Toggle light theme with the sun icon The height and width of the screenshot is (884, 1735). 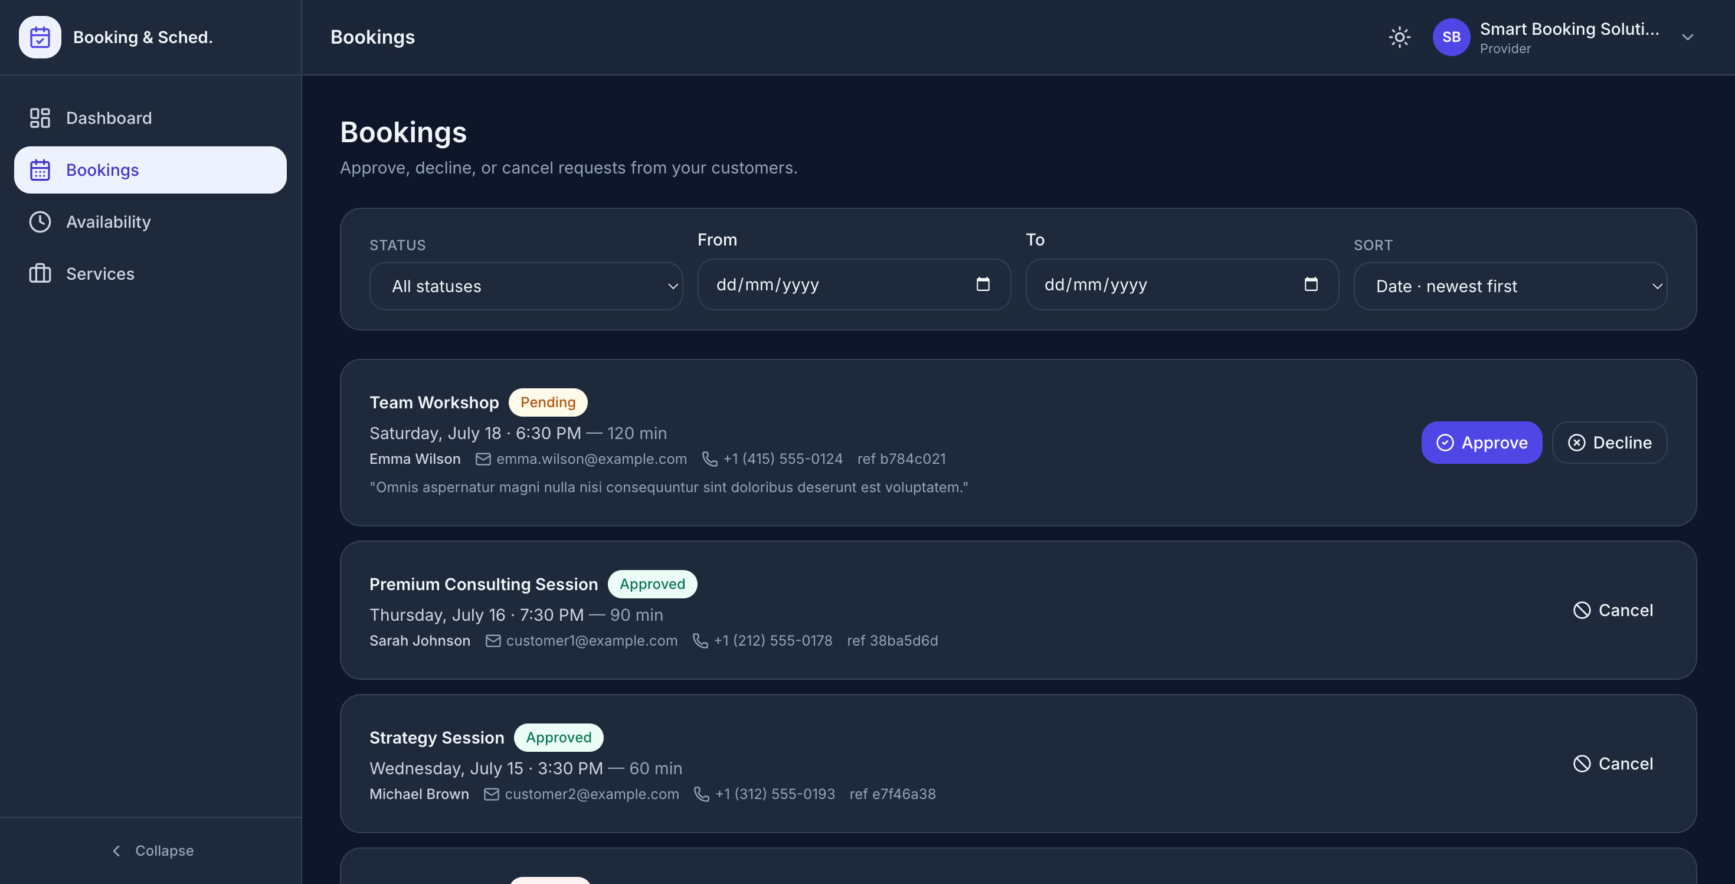pyautogui.click(x=1400, y=37)
